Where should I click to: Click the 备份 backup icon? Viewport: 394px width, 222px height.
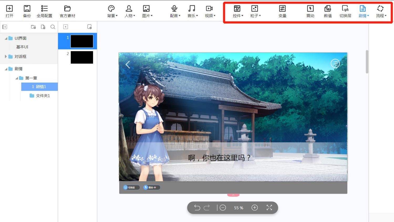(x=27, y=12)
